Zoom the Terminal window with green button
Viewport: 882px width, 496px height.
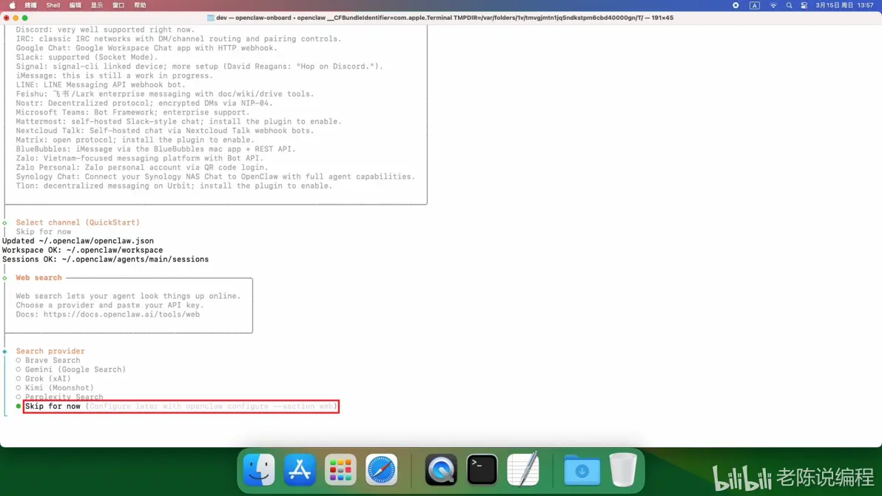(24, 18)
